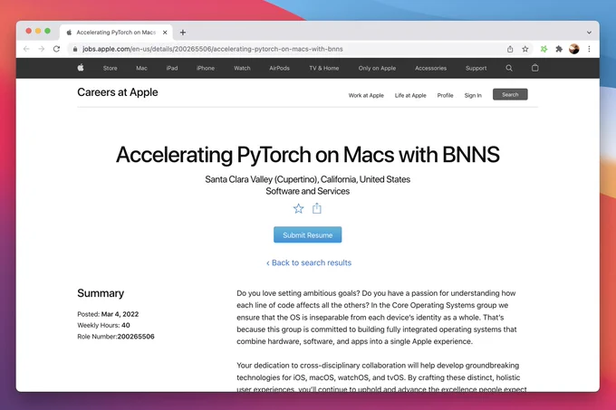Click the share icon in browser toolbar
Screen dimensions: 616x410
click(510, 49)
